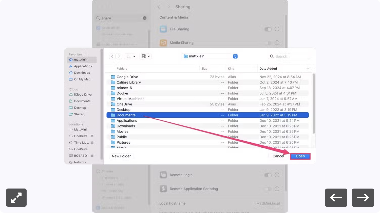The image size is (380, 213).
Task: Toggle Media Sharing switch in Sharing window
Action: pos(268,43)
